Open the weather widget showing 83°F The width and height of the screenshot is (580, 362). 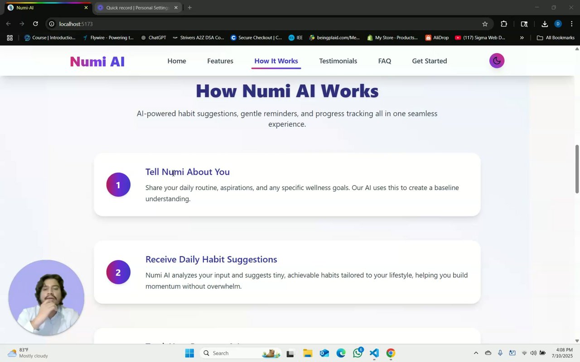28,353
